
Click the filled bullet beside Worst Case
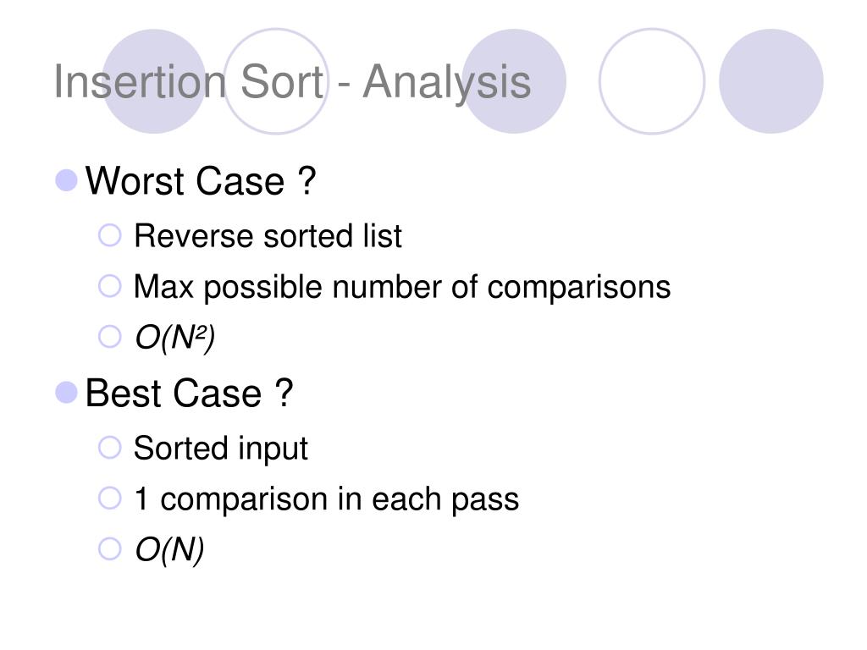tap(66, 180)
